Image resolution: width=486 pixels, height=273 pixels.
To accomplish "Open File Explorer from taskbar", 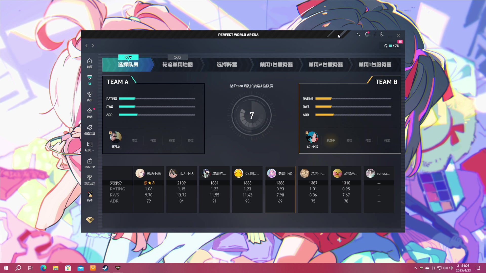I will coord(56,268).
